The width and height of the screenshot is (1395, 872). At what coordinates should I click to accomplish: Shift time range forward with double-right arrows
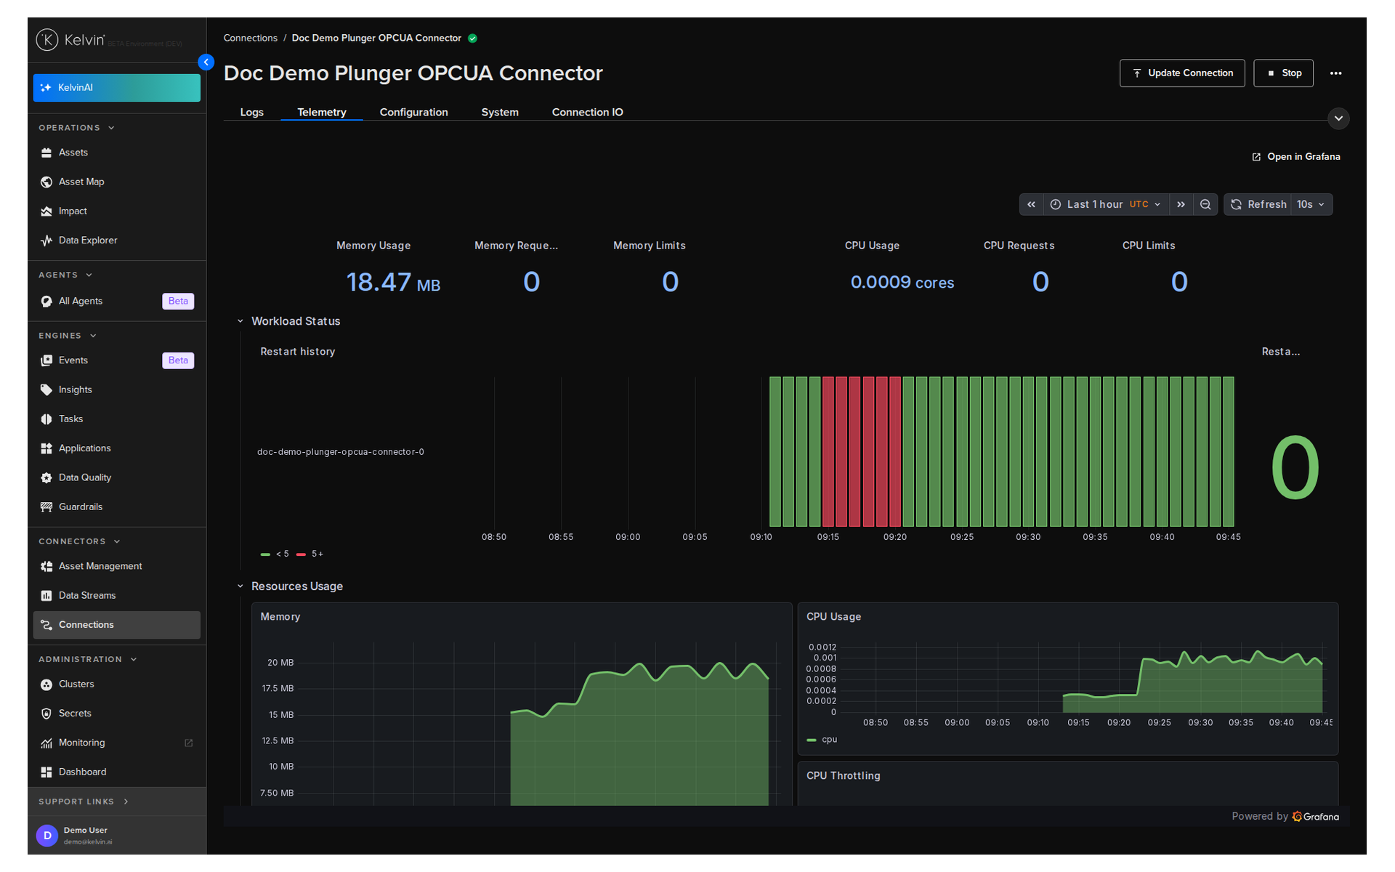1181,205
